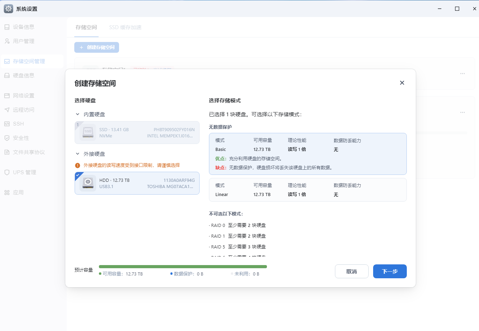Image resolution: width=479 pixels, height=331 pixels.
Task: Open 网络设置 in the sidebar
Action: click(x=24, y=95)
